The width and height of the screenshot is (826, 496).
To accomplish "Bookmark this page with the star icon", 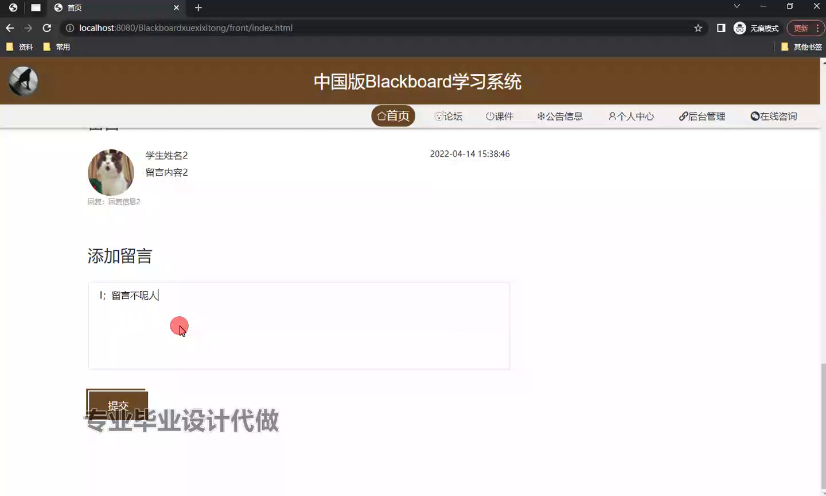I will tap(698, 28).
